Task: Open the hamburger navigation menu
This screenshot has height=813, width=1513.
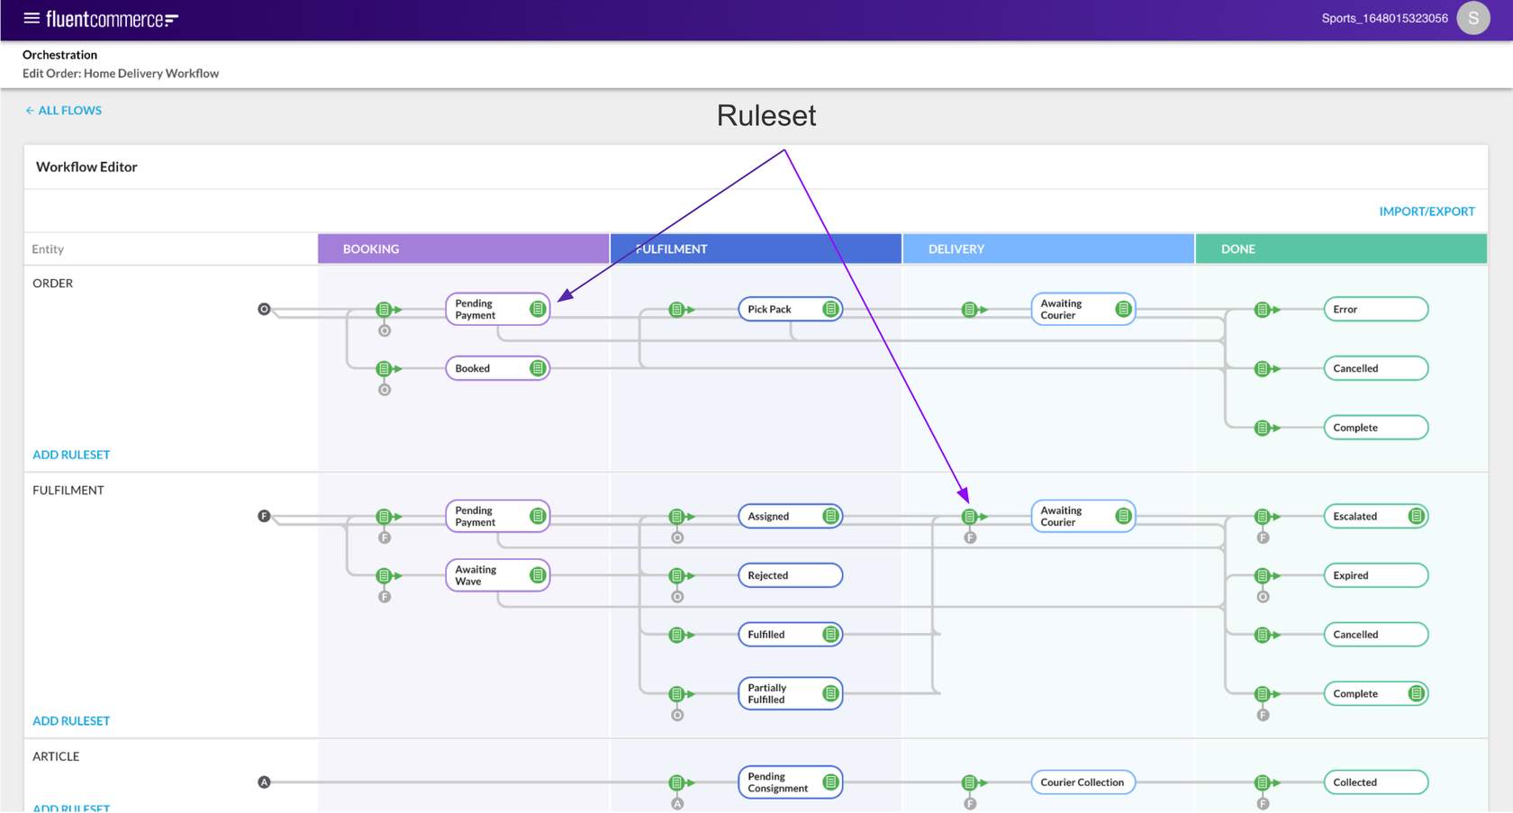Action: (x=32, y=18)
